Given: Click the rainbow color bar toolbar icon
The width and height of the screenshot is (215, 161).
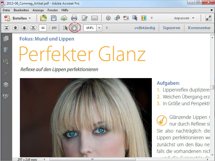Looking at the screenshot, I should pos(144,18).
